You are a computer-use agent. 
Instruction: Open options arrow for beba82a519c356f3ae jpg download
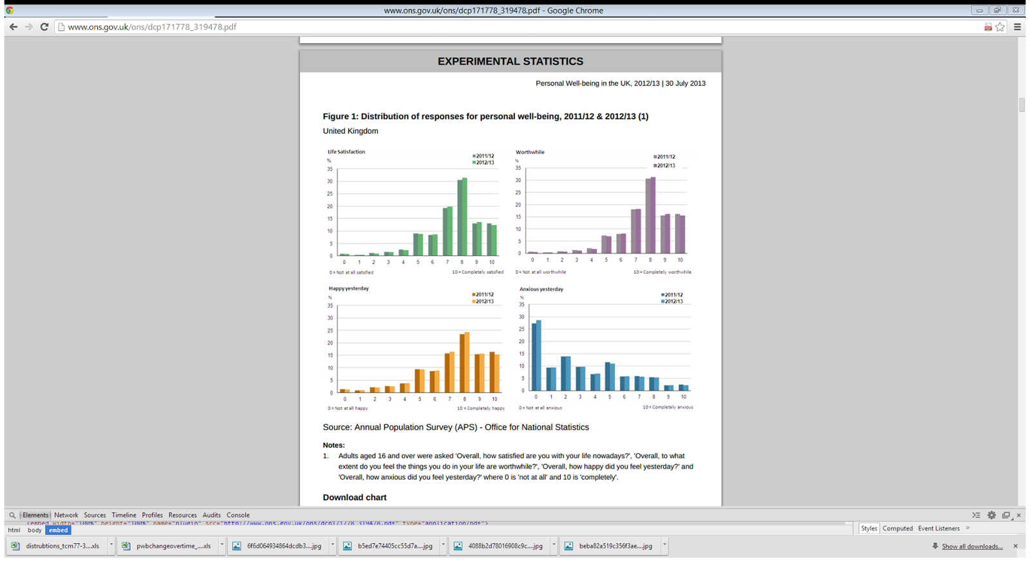[665, 545]
